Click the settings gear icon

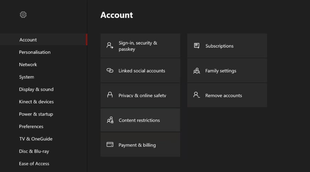click(x=23, y=14)
